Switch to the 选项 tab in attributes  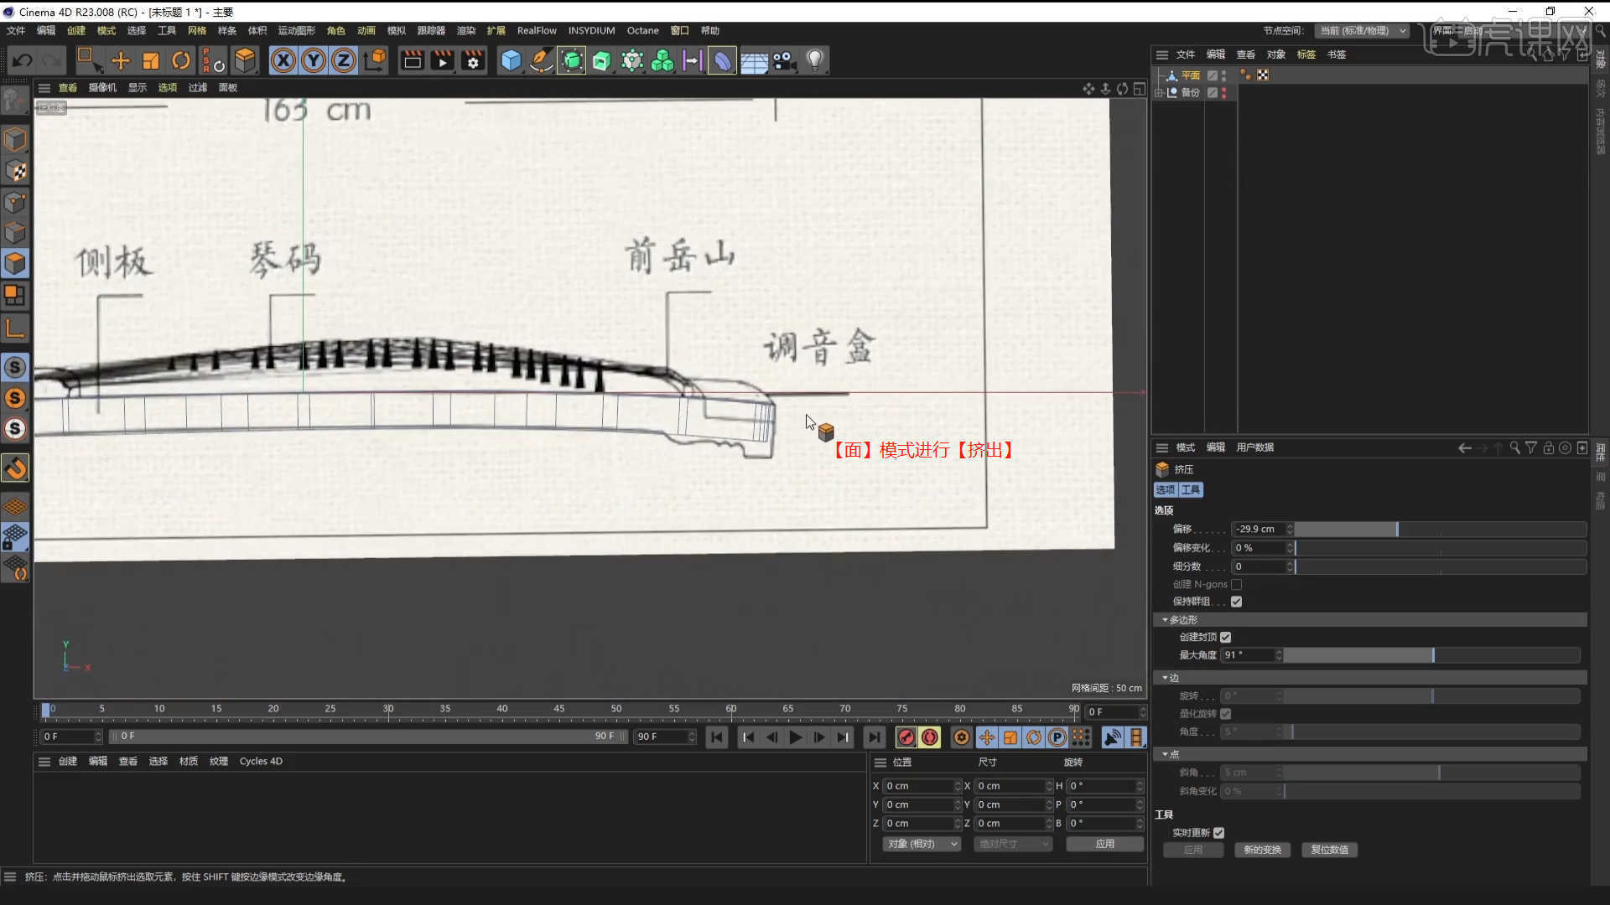tap(1166, 490)
